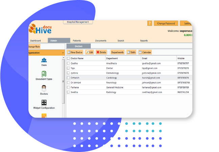Image resolution: width=219 pixels, height=152 pixels.
Task: Toggle the select-all checkbox in header
Action: click(68, 58)
